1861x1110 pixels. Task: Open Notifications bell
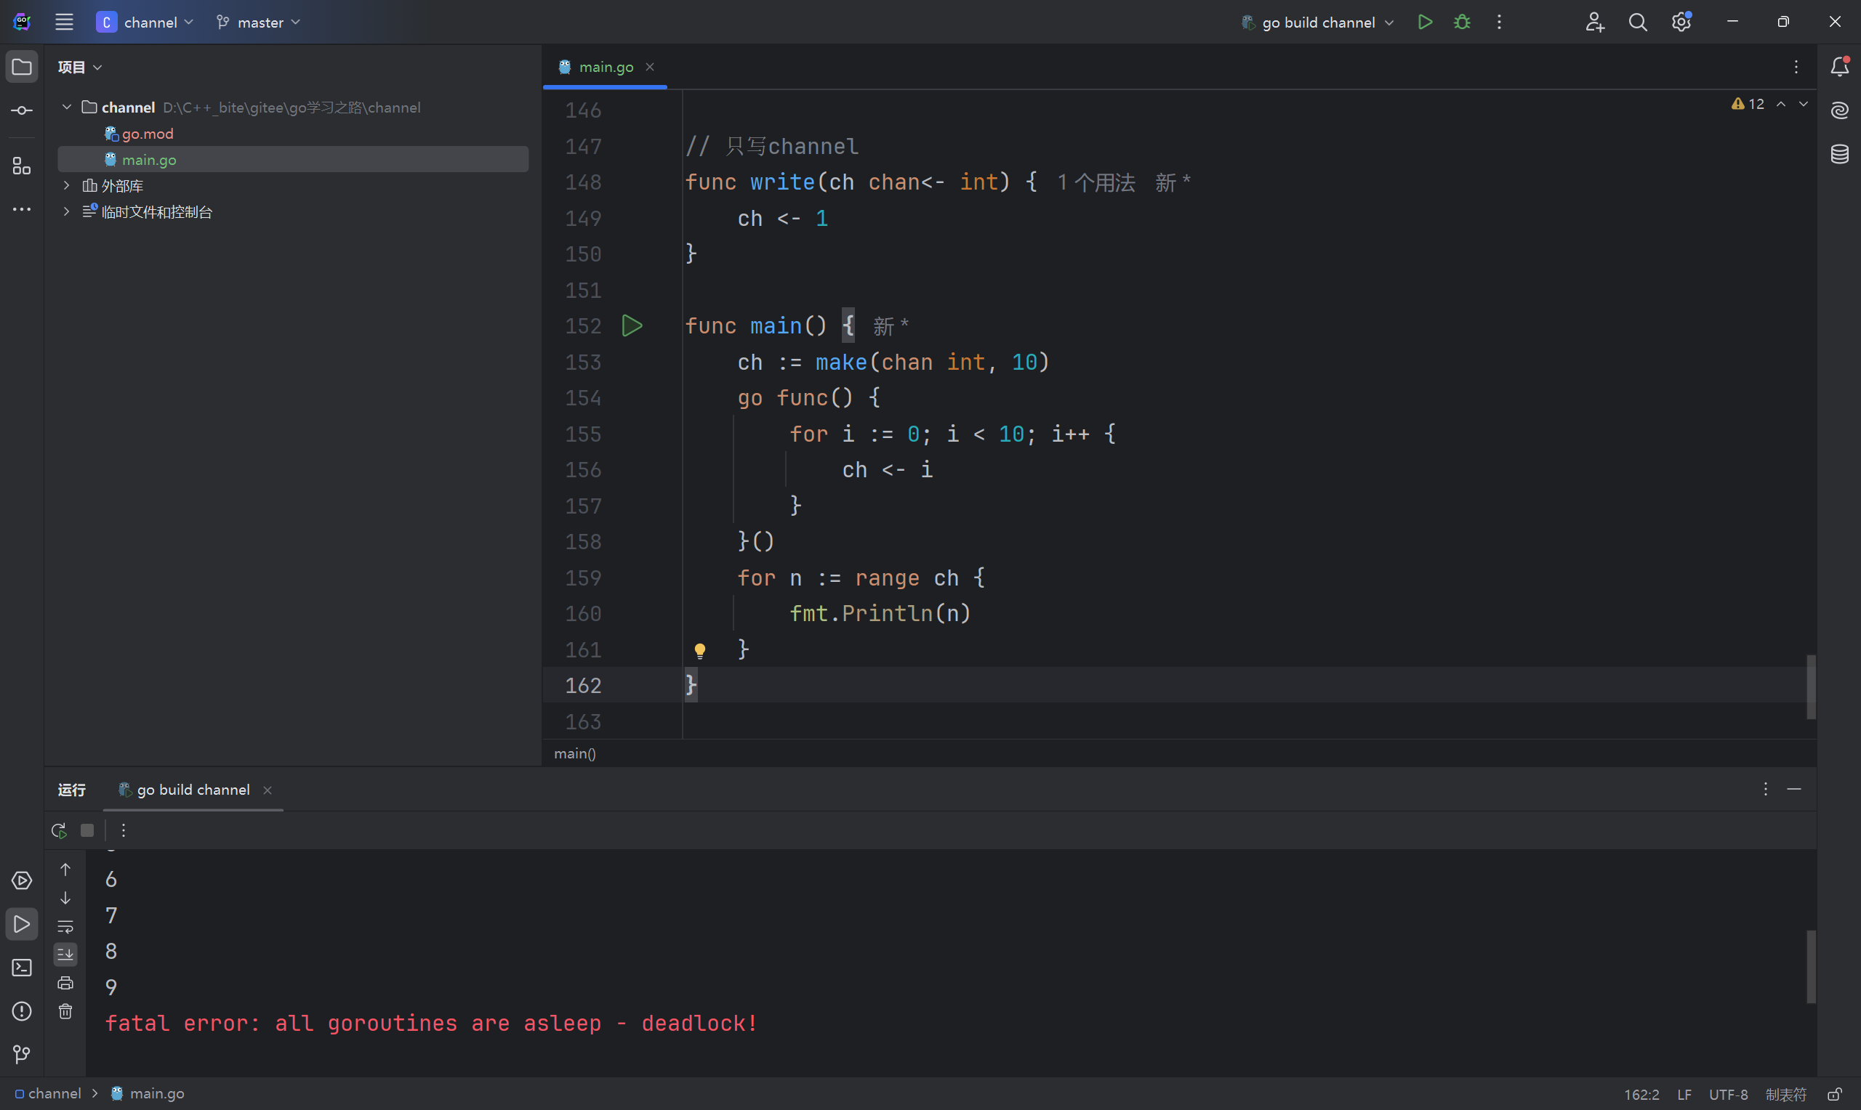(x=1839, y=68)
